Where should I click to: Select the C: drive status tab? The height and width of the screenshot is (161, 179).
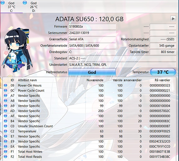coord(12,7)
